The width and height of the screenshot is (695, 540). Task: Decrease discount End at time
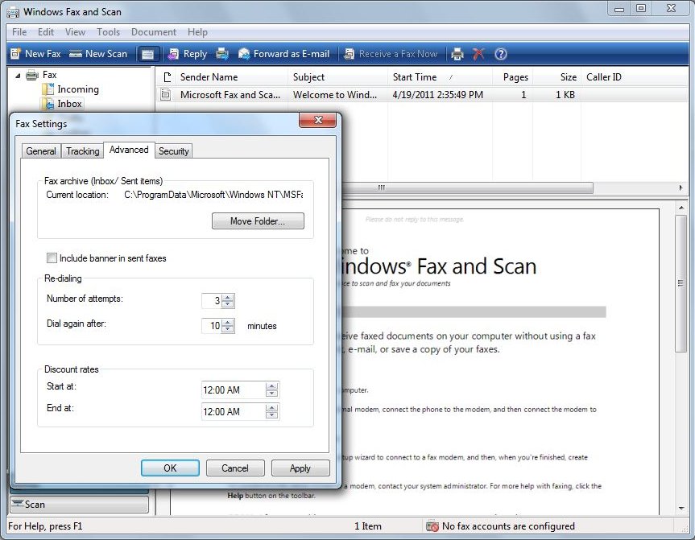271,415
